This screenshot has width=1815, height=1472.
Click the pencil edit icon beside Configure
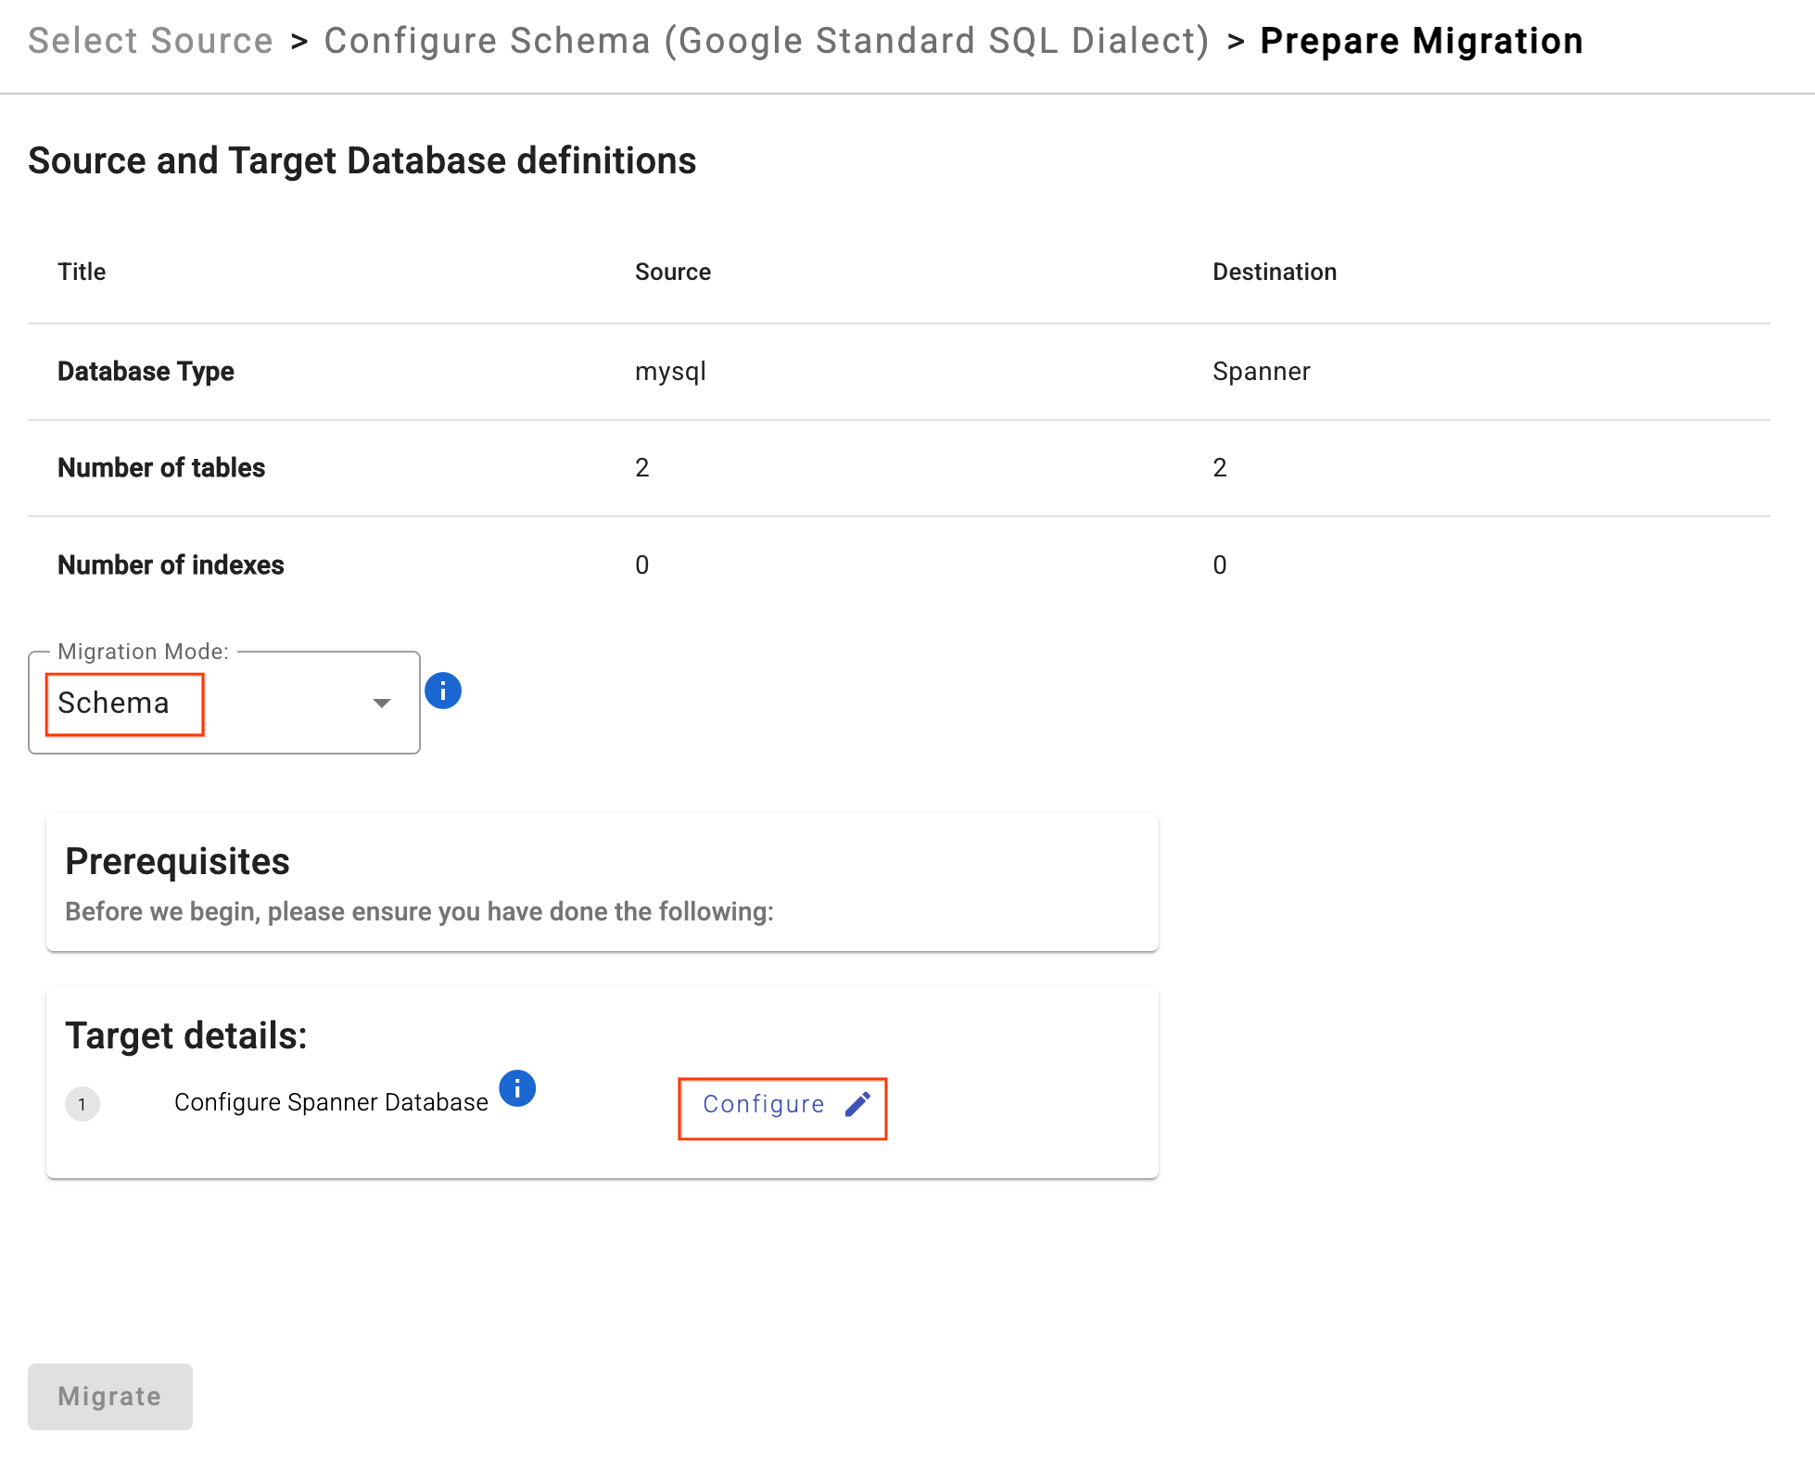[857, 1103]
